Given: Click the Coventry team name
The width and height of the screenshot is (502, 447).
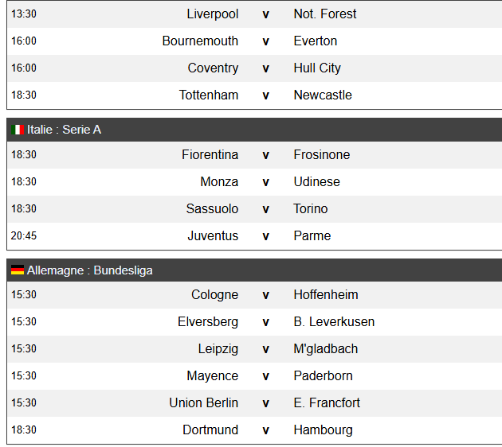Looking at the screenshot, I should [213, 68].
